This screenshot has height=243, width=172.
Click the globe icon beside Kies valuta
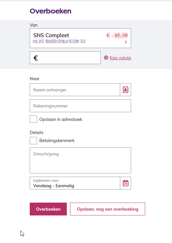coord(106,58)
